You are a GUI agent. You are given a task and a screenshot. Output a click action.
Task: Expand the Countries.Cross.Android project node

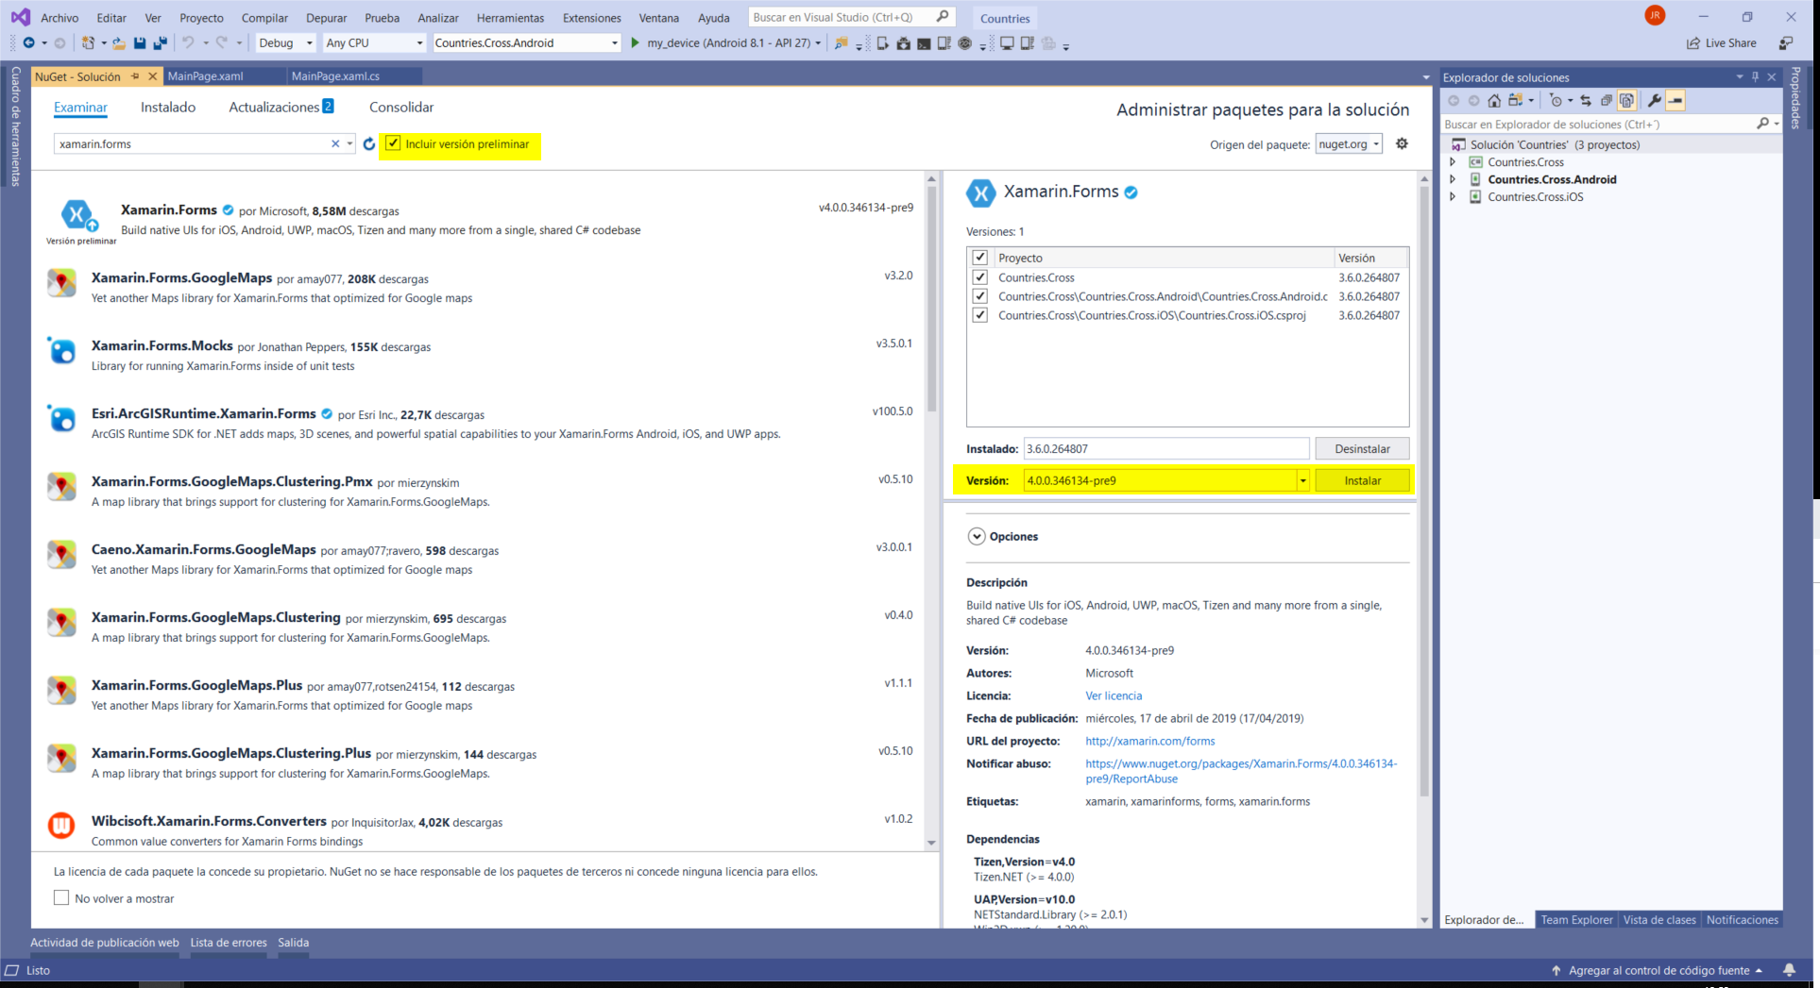coord(1453,179)
